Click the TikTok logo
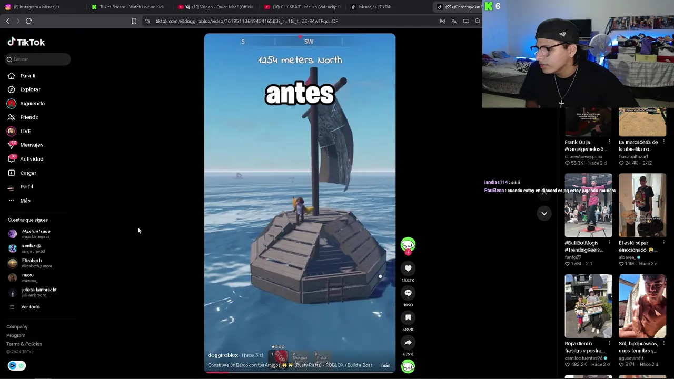This screenshot has width=674, height=379. coord(26,42)
